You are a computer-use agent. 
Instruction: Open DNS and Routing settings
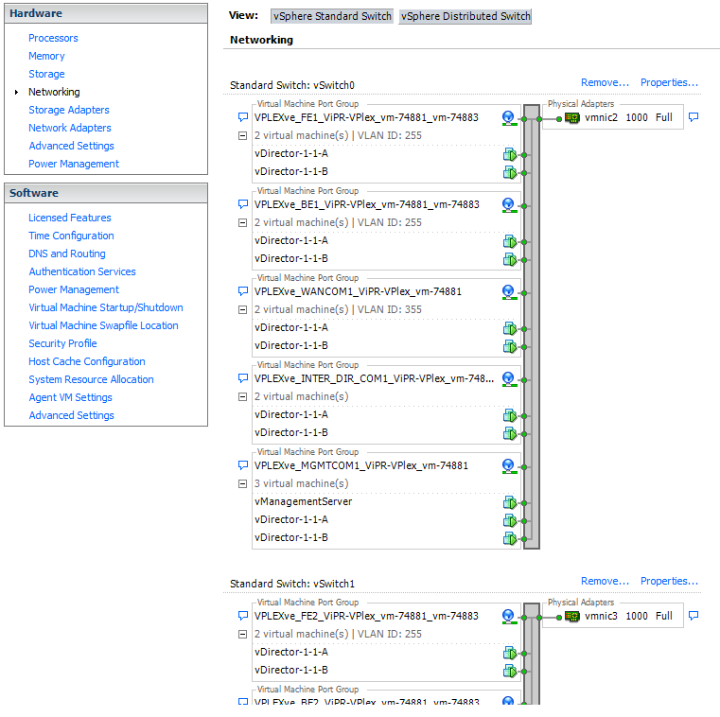(x=66, y=254)
